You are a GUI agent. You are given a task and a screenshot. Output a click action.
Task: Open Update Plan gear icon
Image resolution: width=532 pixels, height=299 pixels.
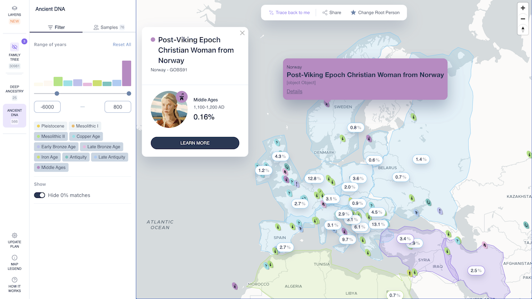pos(14,235)
